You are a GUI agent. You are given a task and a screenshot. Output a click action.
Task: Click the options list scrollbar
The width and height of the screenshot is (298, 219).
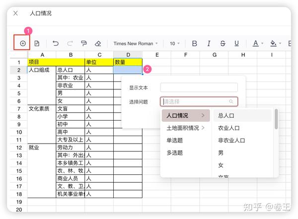coord(276,119)
